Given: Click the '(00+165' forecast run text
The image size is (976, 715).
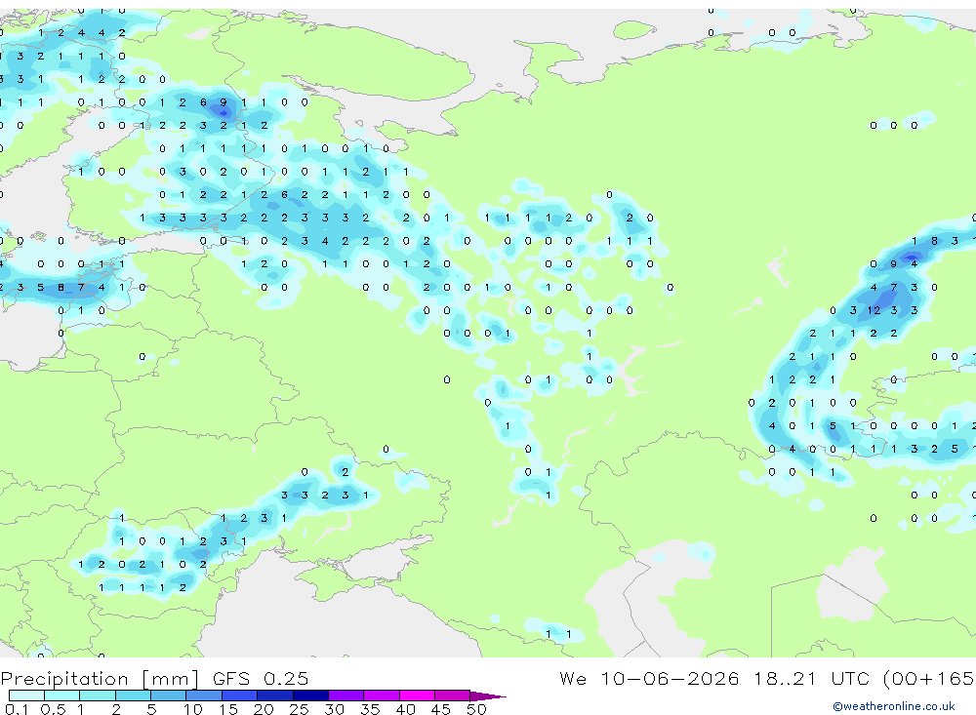Looking at the screenshot, I should [x=928, y=678].
